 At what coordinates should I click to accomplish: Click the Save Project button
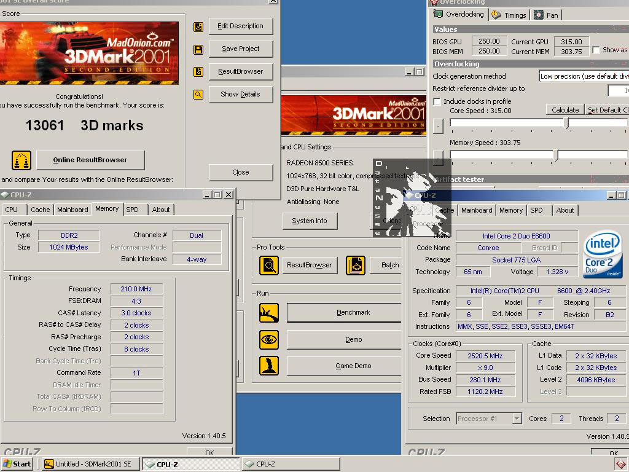click(x=241, y=49)
